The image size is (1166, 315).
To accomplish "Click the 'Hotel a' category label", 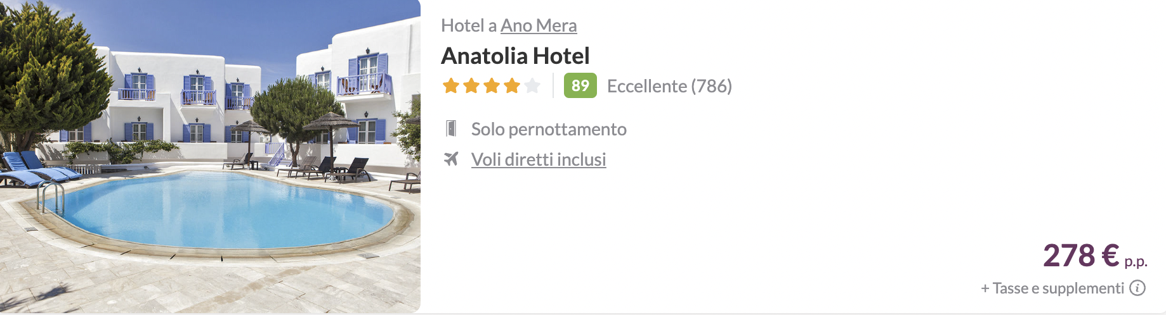I will [x=468, y=26].
